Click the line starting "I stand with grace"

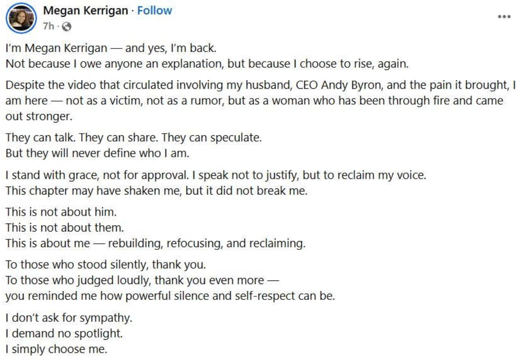[216, 175]
